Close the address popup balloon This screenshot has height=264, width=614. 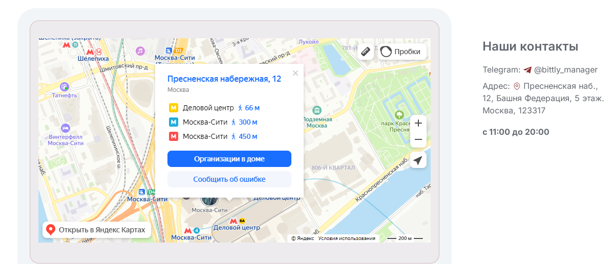(x=295, y=73)
